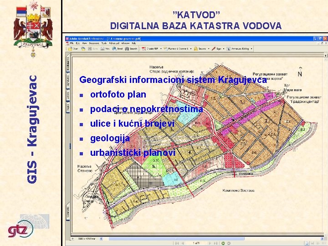Click the Email toolbar icon
This screenshot has width=328, height=246.
point(114,49)
